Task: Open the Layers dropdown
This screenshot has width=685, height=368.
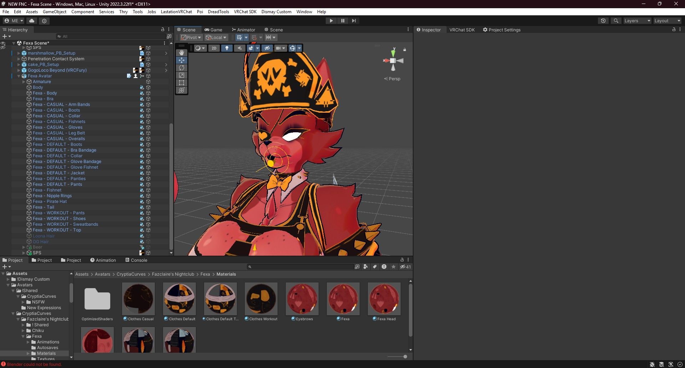Action: point(637,21)
